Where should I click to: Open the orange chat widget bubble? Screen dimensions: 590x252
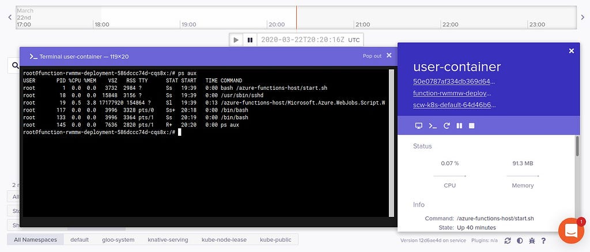571,231
